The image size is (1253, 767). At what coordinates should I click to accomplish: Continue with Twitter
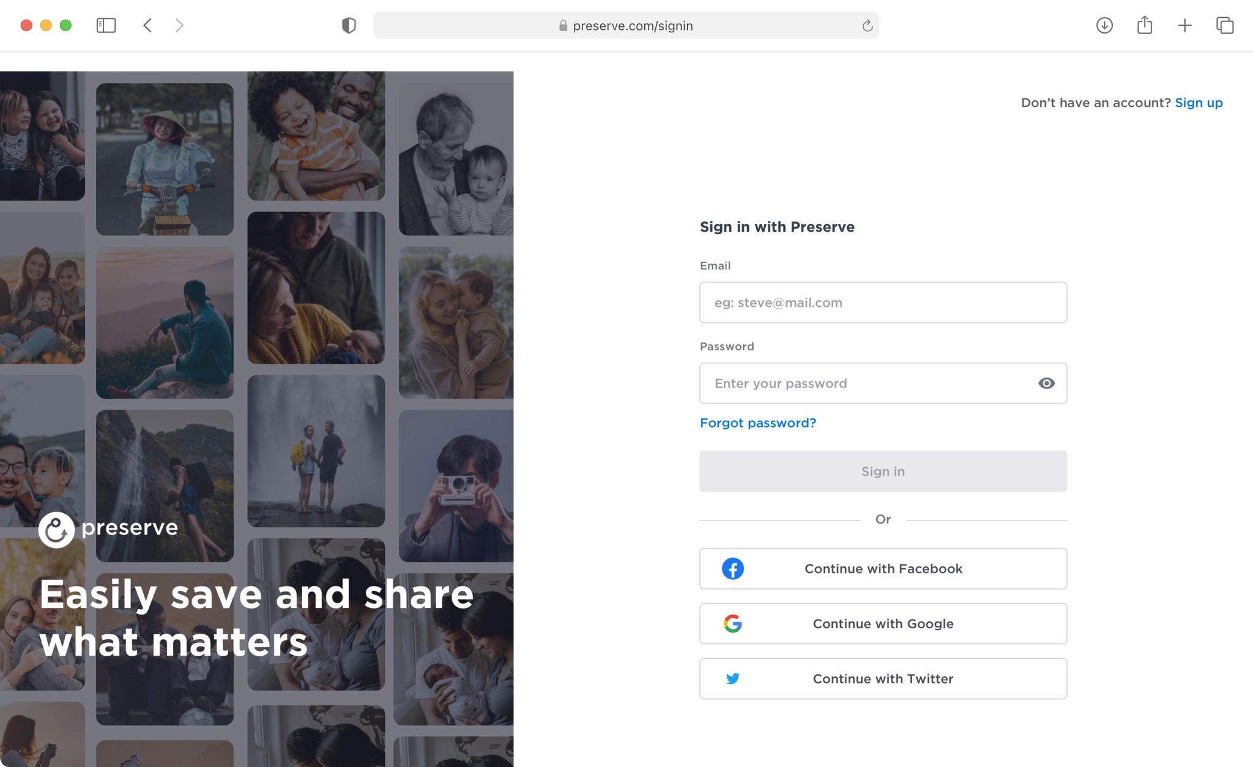click(883, 679)
